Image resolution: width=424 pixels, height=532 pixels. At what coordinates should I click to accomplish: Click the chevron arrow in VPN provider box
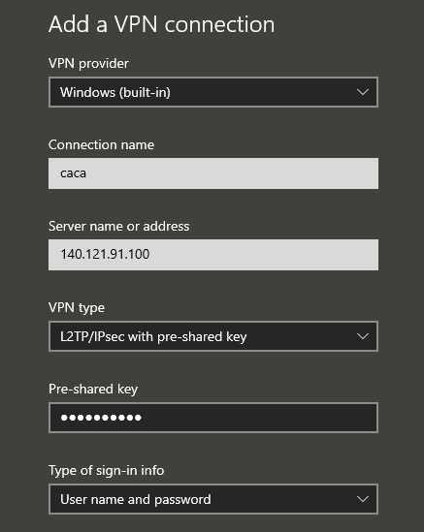(363, 92)
